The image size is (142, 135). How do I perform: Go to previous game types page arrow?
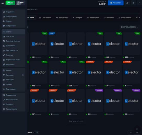point(131,132)
